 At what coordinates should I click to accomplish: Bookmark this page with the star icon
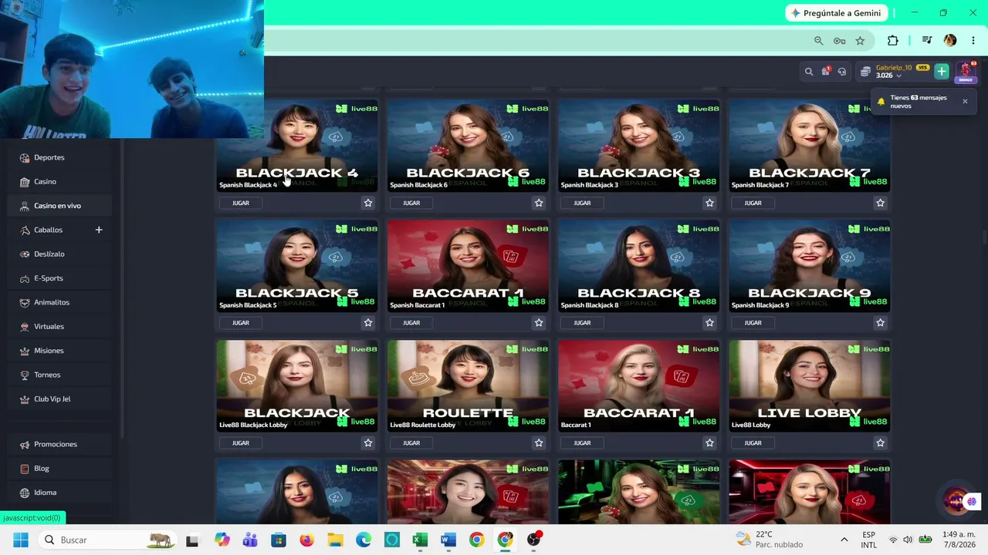click(860, 40)
